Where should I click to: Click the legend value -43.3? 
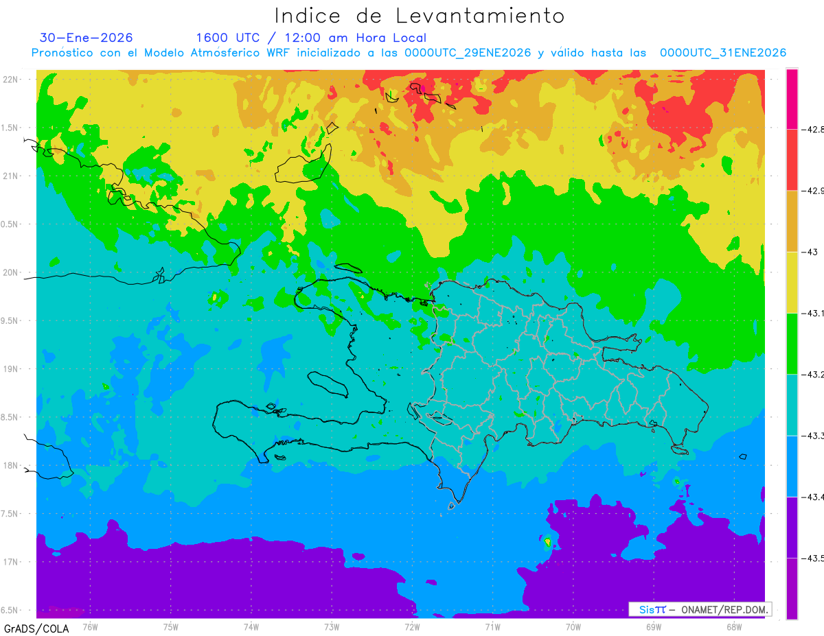[812, 435]
